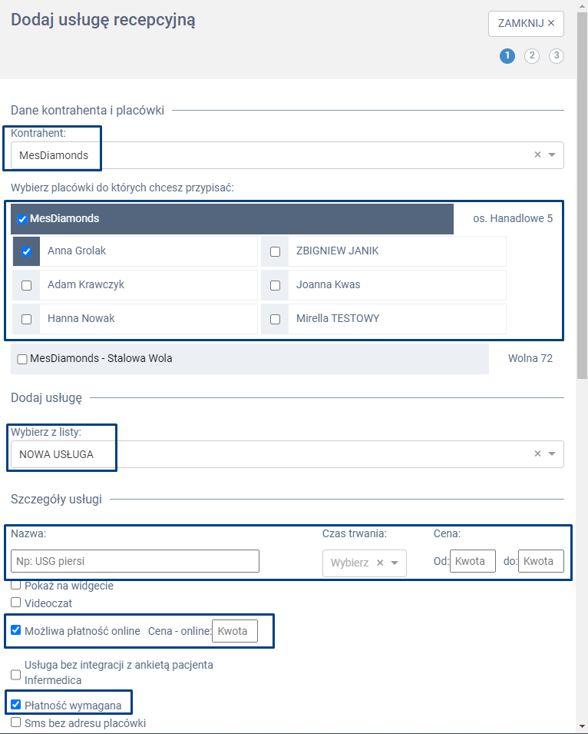Screen dimensions: 588x734
Task: Click the Cena - online amount field
Action: (234, 631)
